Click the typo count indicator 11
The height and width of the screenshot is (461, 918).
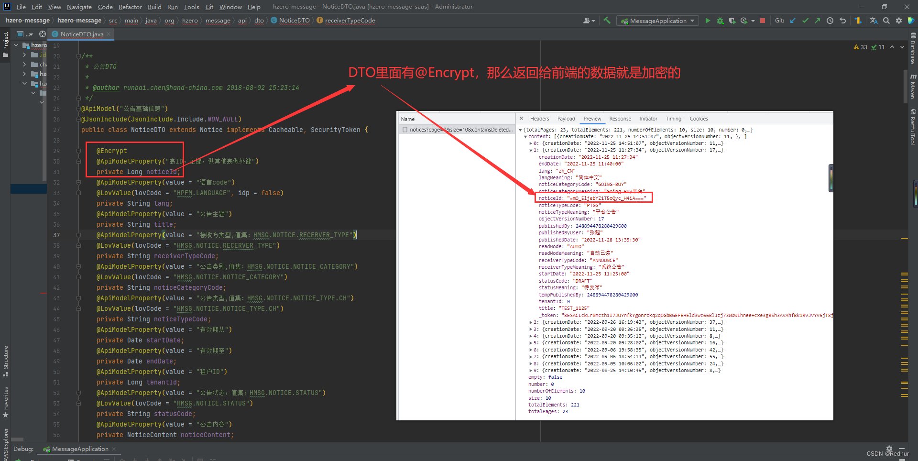coord(878,47)
